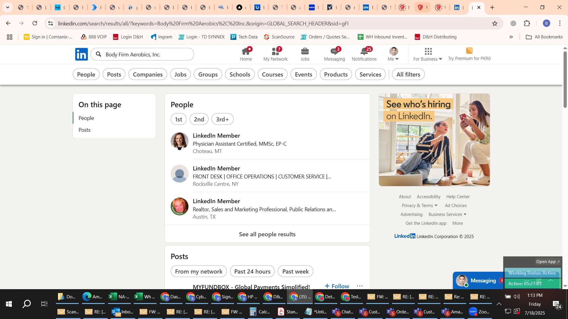Screen dimensions: 568x319
Task: Toggle 2nd connections filter
Action: (199, 119)
